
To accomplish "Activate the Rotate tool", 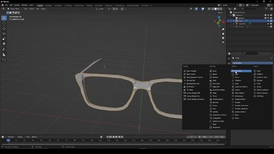I will (x=4, y=33).
